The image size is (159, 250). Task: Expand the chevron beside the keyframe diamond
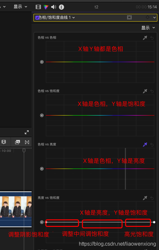[x=154, y=18]
